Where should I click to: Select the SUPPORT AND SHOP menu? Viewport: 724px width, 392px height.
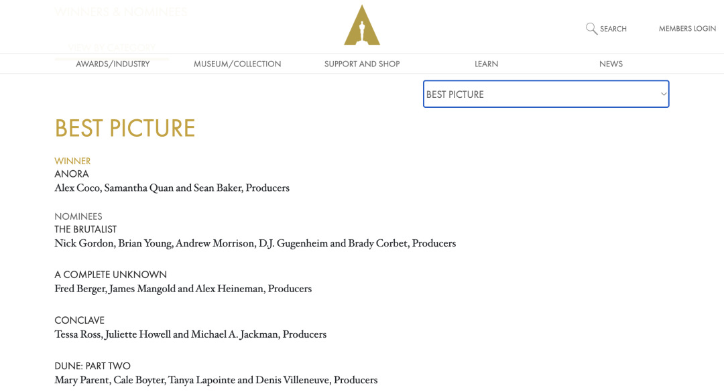point(362,64)
